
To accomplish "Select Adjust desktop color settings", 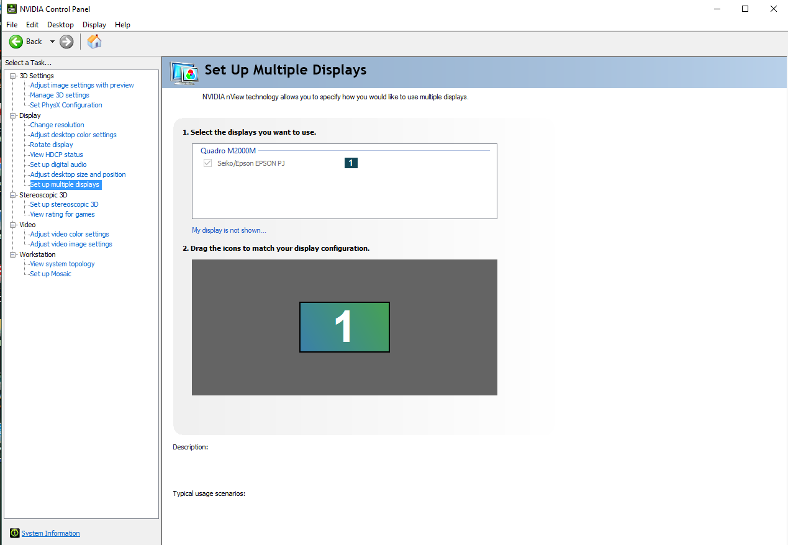I will pos(73,135).
